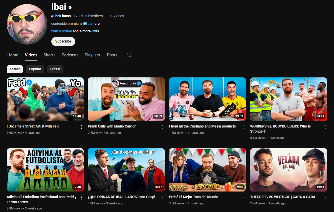Viewport: 334px width, 212px height.
Task: Open 'THEGREFG VS WESTCOL | CARA A CARA' title
Action: 283,197
